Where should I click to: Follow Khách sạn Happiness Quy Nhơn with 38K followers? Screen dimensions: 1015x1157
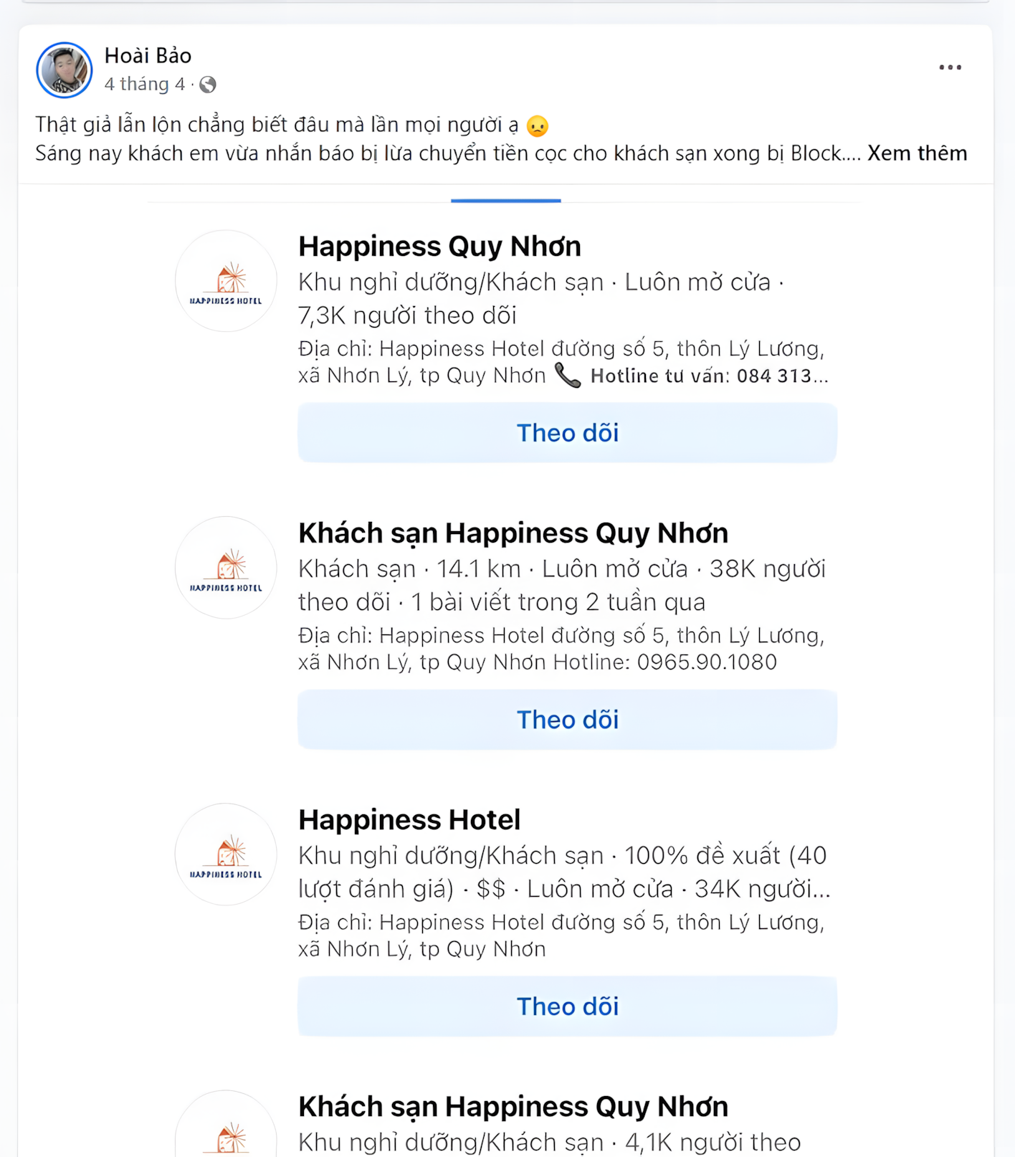pyautogui.click(x=568, y=720)
